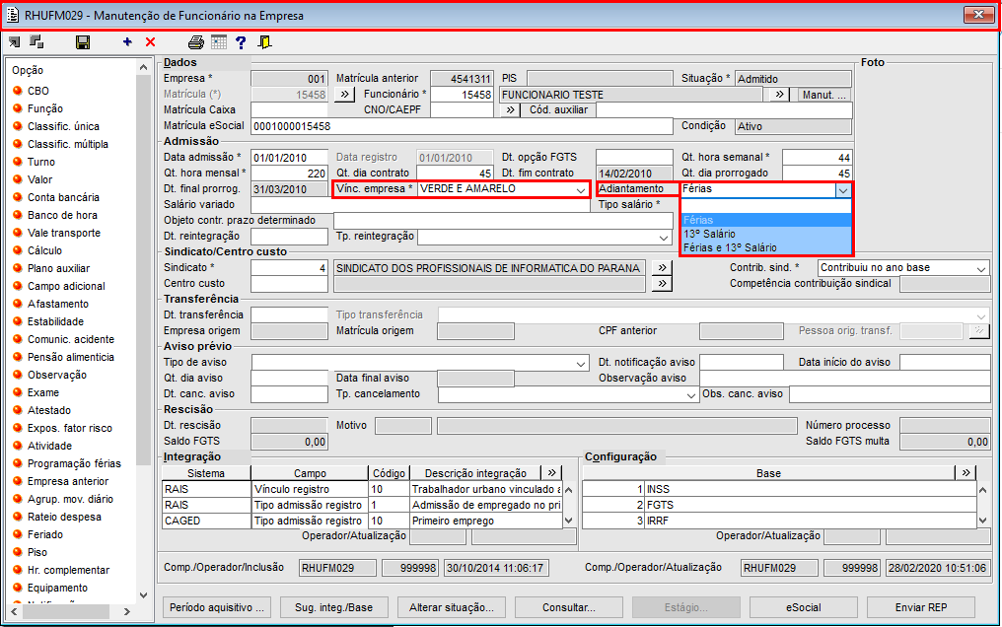Click the blue plus add-record icon
1002x627 pixels.
127,42
